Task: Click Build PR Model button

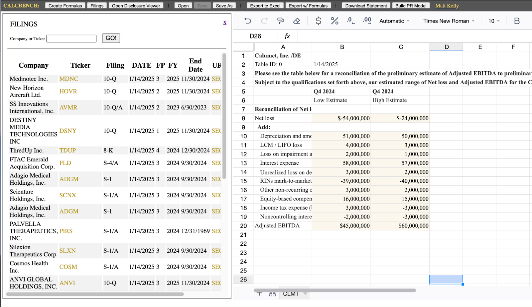Action: tap(411, 6)
